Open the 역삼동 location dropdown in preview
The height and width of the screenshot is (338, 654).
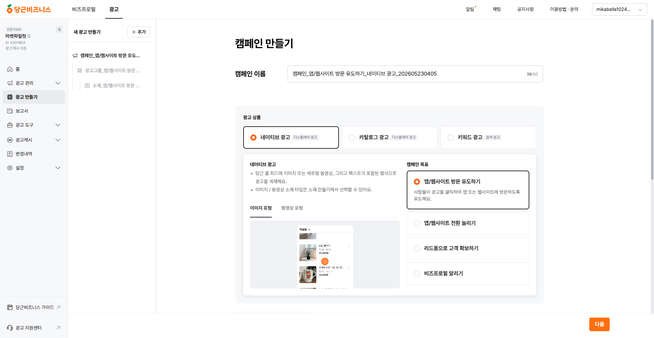305,230
